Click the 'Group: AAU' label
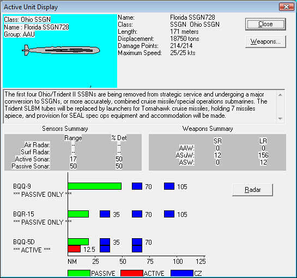 tap(19, 34)
